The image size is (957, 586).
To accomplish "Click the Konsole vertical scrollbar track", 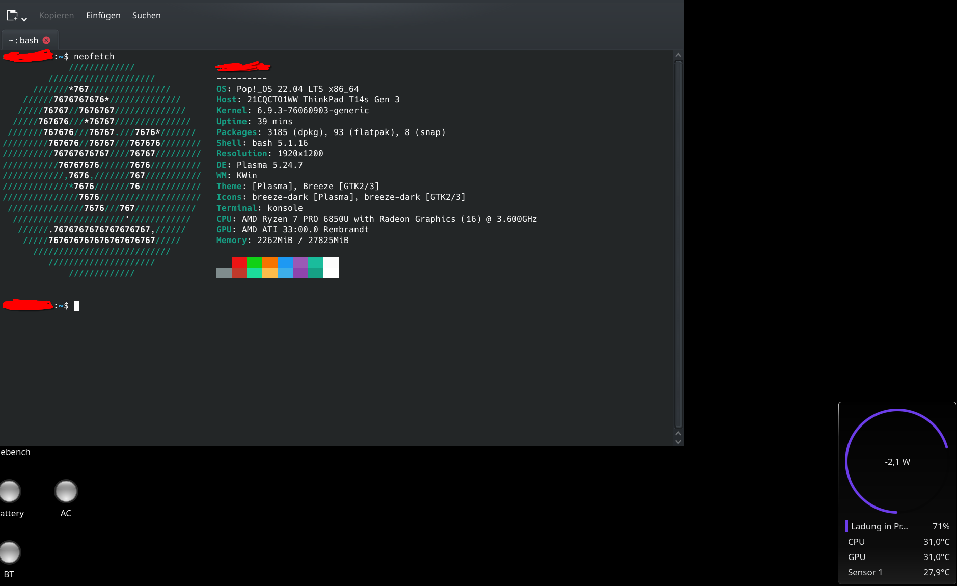I will click(x=678, y=244).
